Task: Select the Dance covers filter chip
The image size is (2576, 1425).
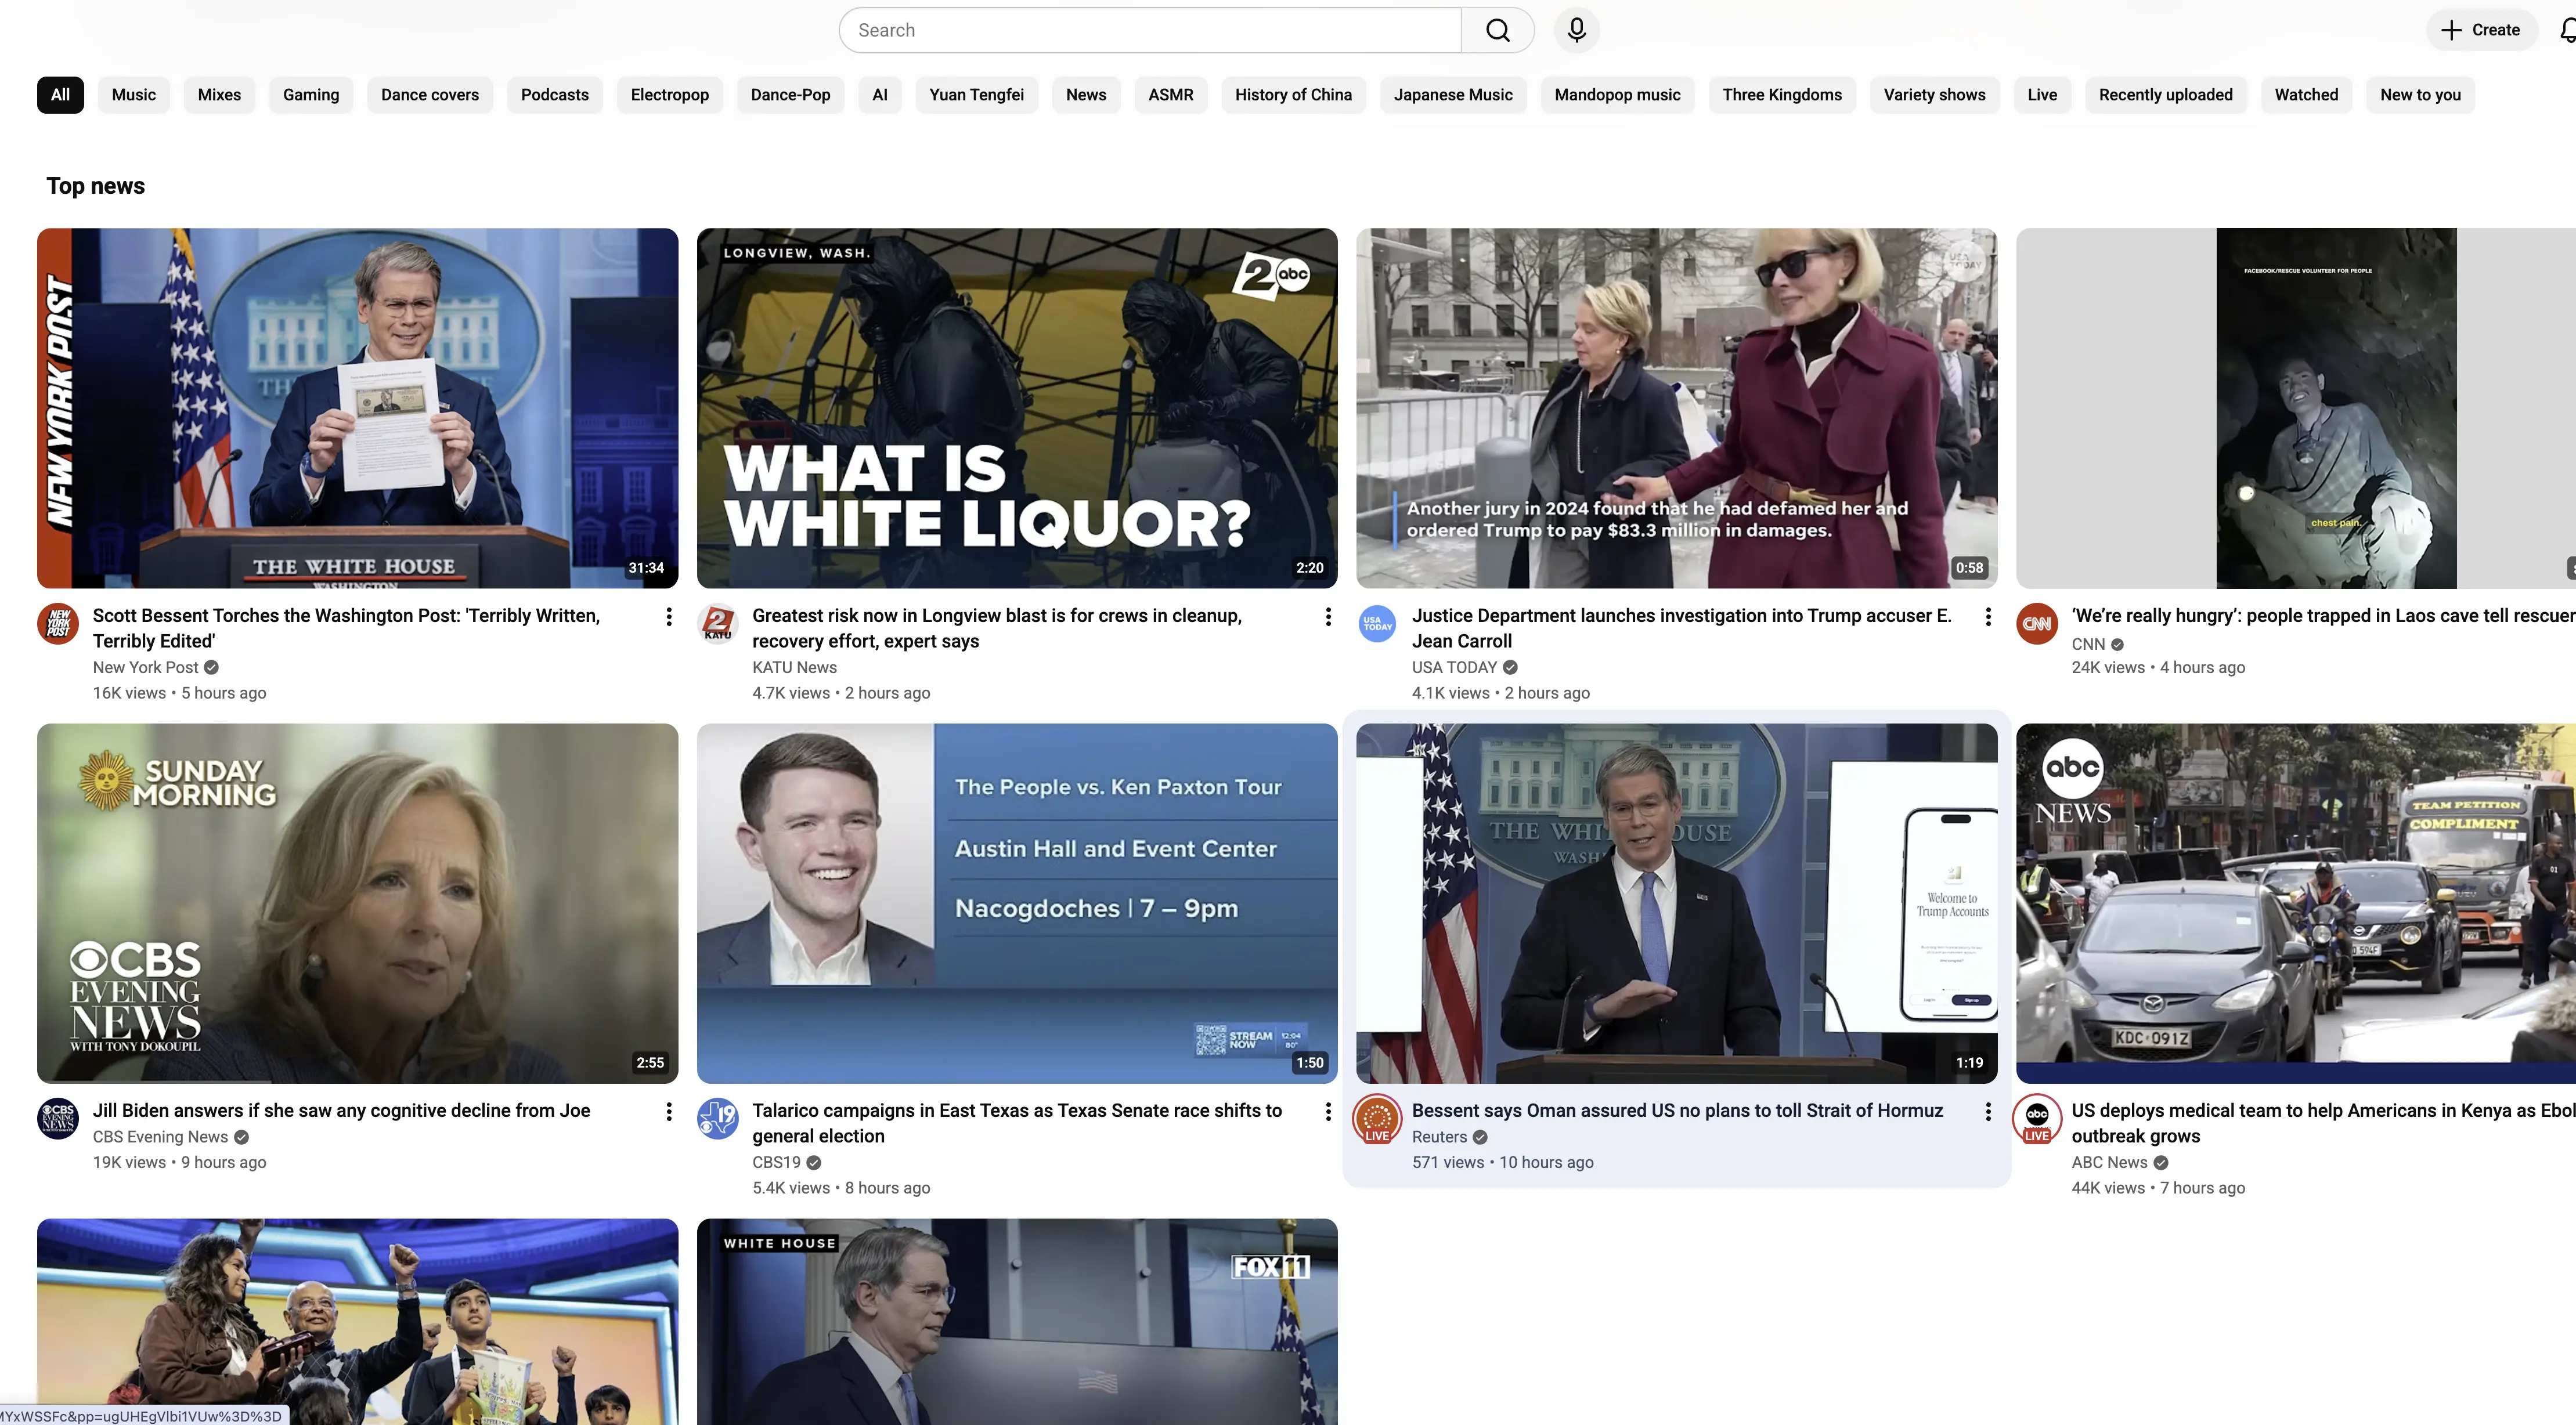Action: coord(430,95)
